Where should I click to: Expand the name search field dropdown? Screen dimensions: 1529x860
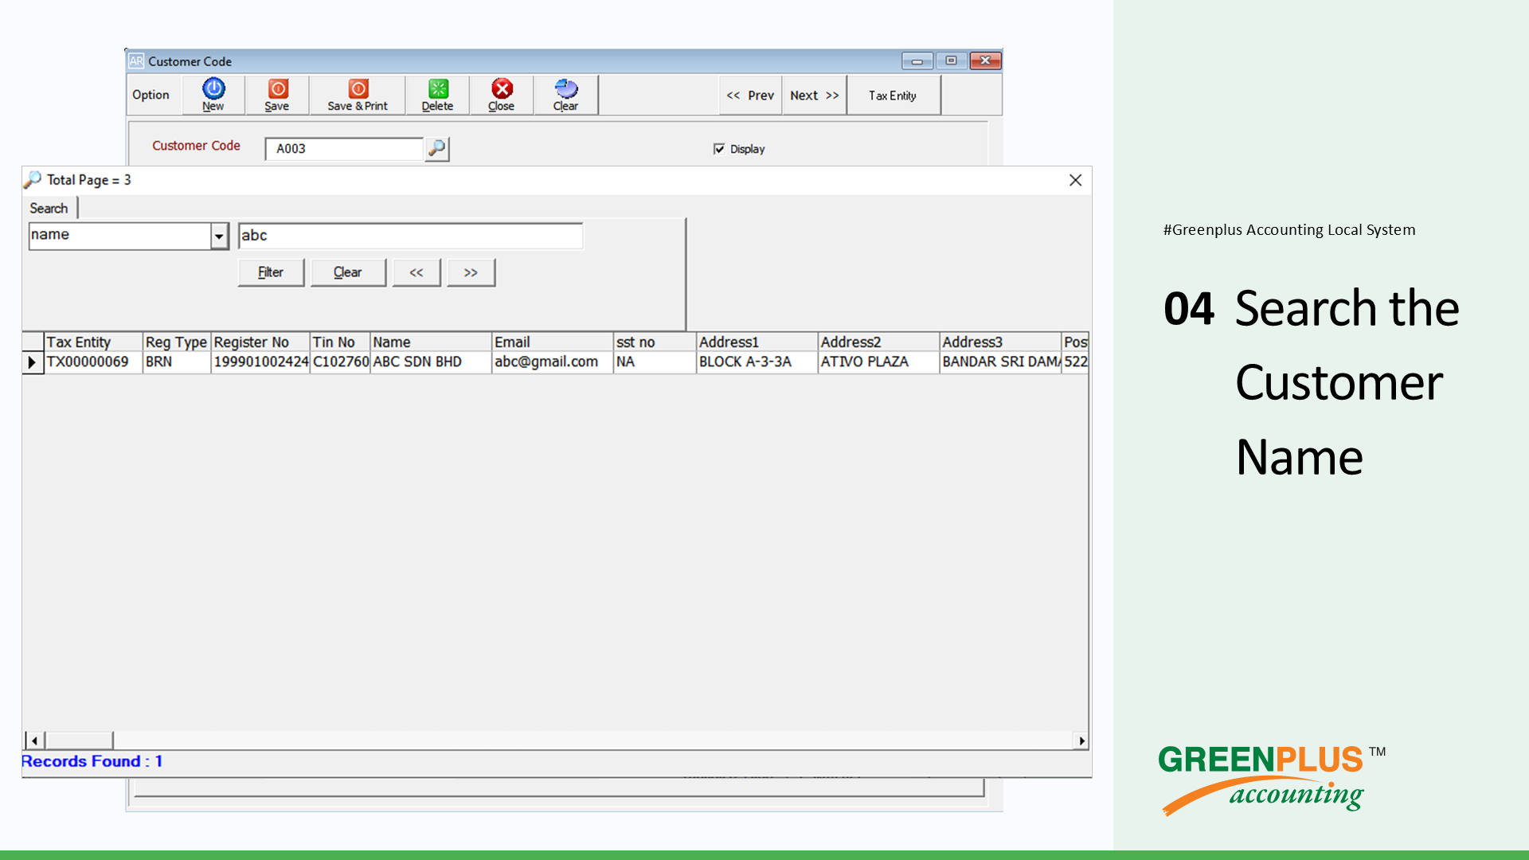point(219,236)
